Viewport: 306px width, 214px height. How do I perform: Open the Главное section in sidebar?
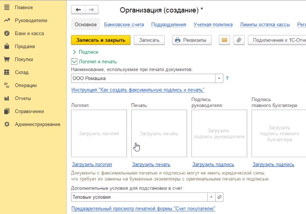point(24,7)
